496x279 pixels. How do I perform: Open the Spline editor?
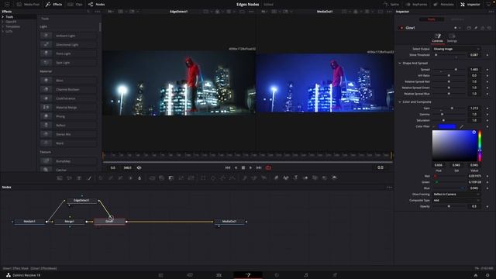(391, 5)
